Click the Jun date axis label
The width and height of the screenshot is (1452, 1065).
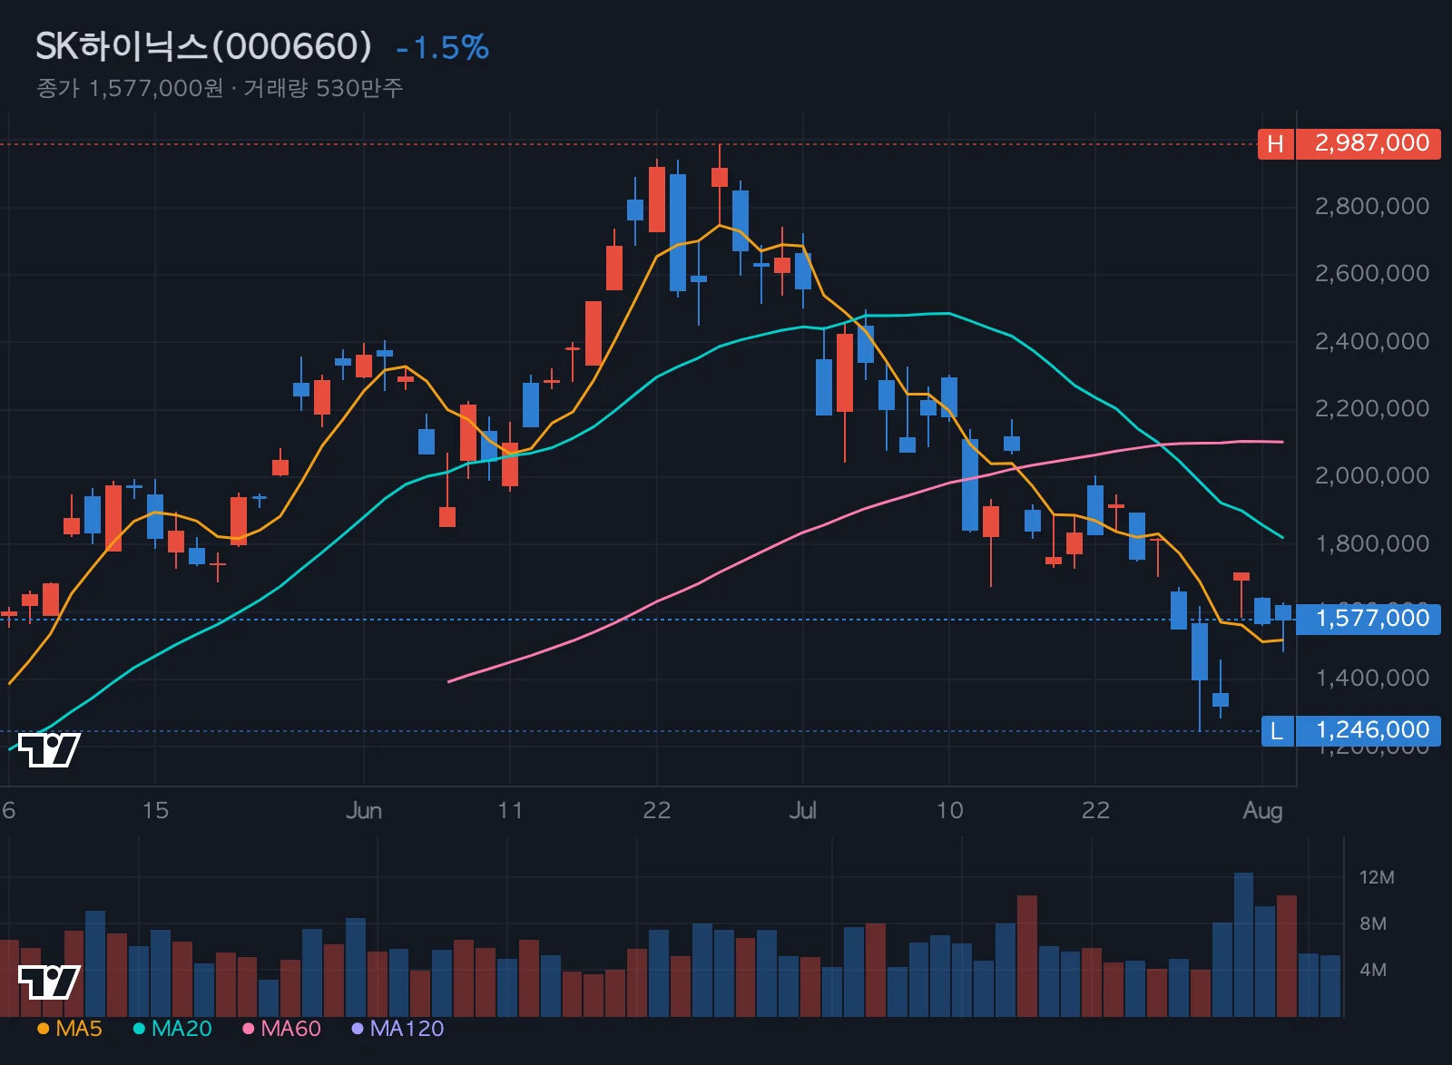tap(364, 811)
